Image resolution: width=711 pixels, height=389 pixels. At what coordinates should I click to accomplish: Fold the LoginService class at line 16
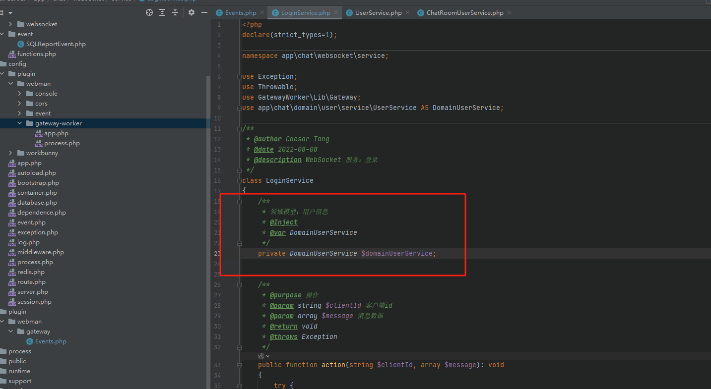pos(239,181)
